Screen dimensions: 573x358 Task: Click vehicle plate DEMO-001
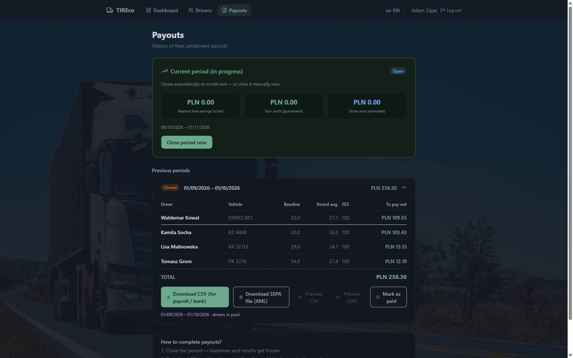coord(241,218)
